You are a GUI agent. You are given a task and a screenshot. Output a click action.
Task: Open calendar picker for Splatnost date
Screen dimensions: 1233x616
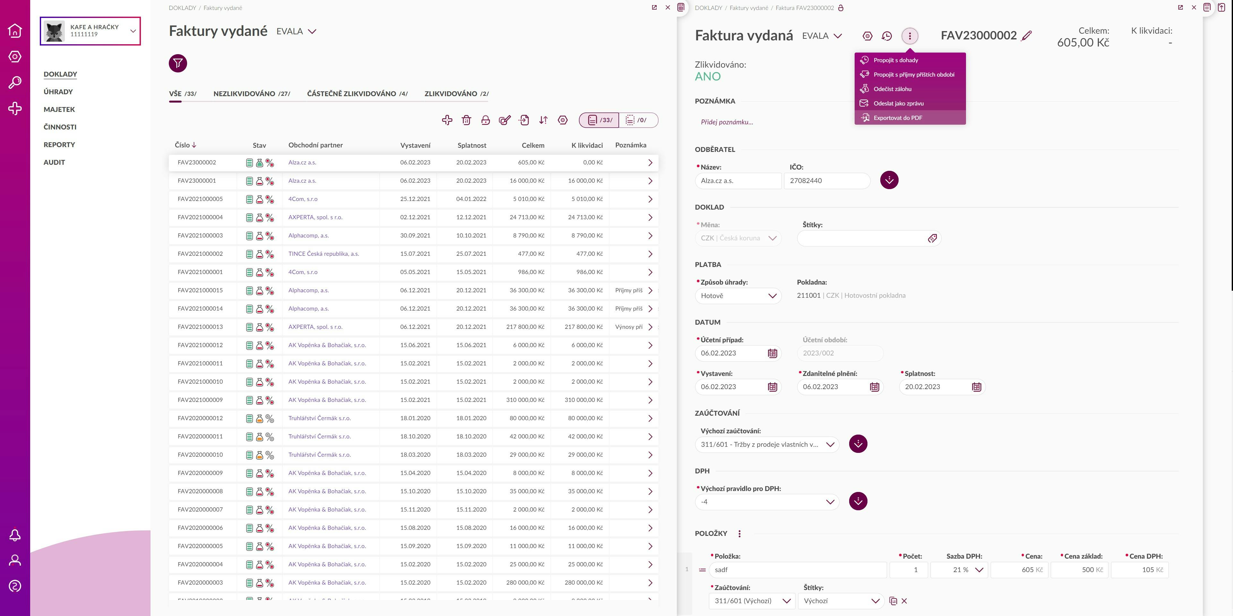977,387
